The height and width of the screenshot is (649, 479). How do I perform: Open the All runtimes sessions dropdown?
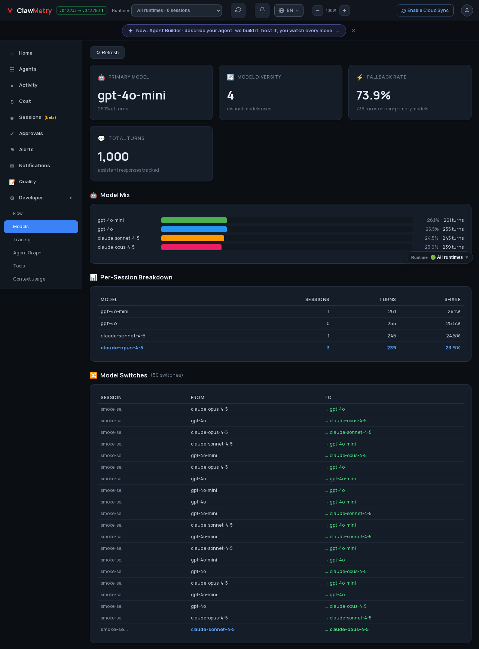click(177, 10)
